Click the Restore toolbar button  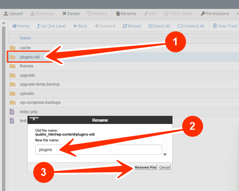tap(97, 14)
